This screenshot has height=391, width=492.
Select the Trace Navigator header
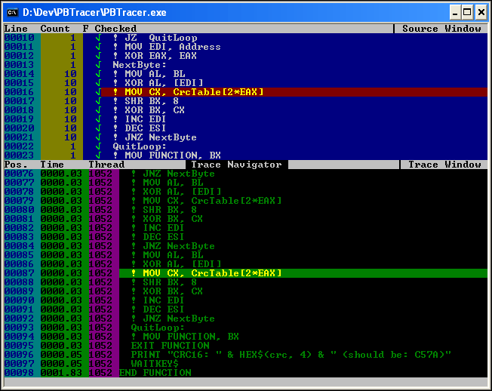tap(237, 165)
